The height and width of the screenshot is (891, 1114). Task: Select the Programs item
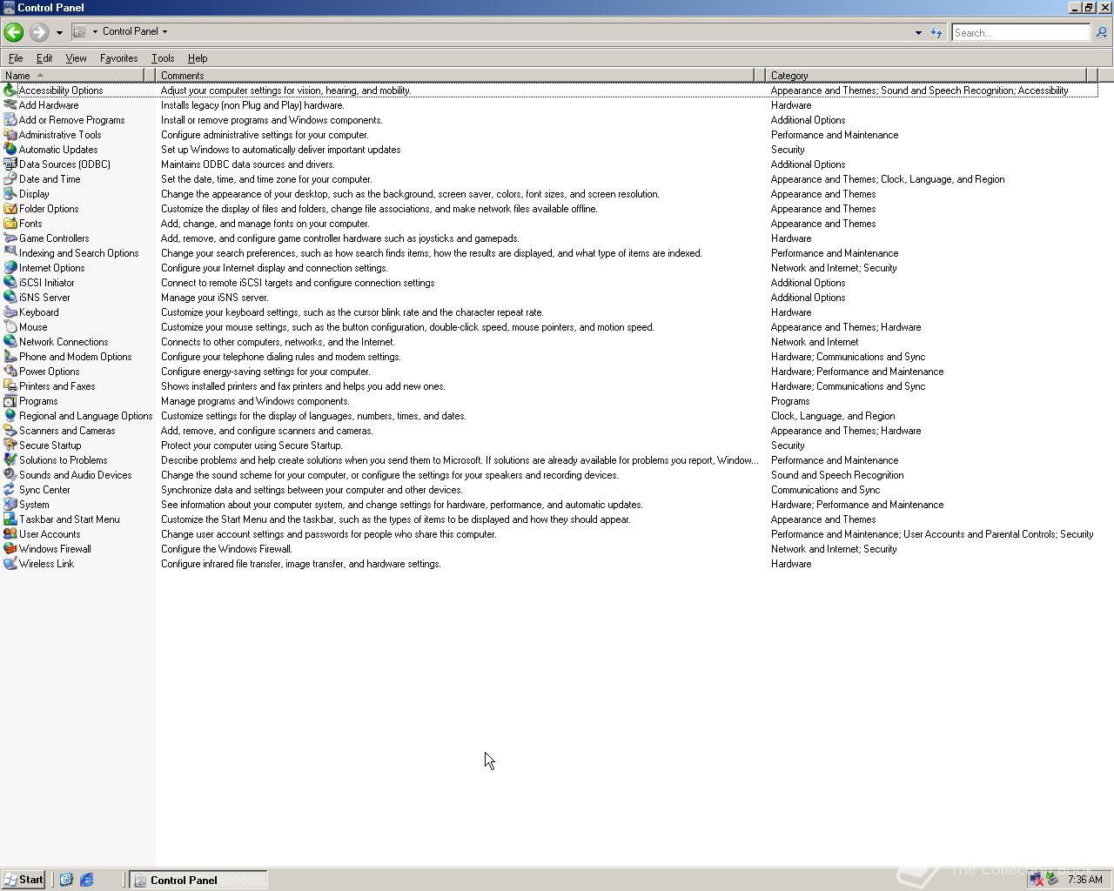[30, 401]
